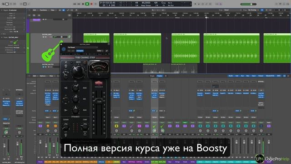Toggle Bus channel filter in mixer

click(248, 76)
